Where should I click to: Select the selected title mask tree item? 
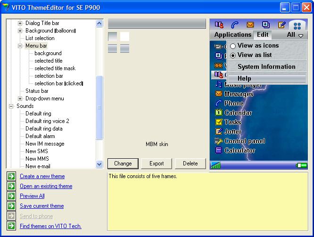point(55,68)
